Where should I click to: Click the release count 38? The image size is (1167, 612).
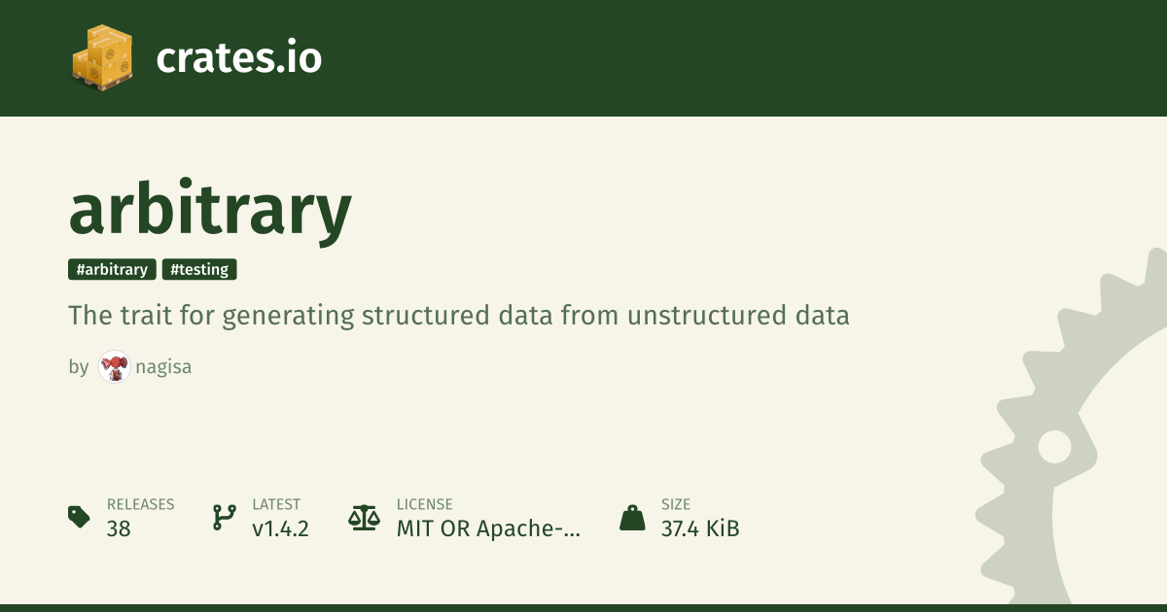coord(119,529)
